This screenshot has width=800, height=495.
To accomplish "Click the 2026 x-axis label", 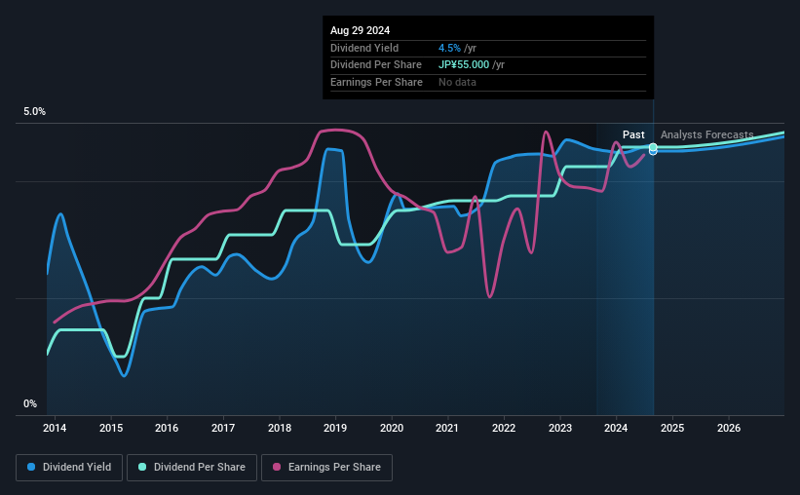I will pyautogui.click(x=729, y=428).
